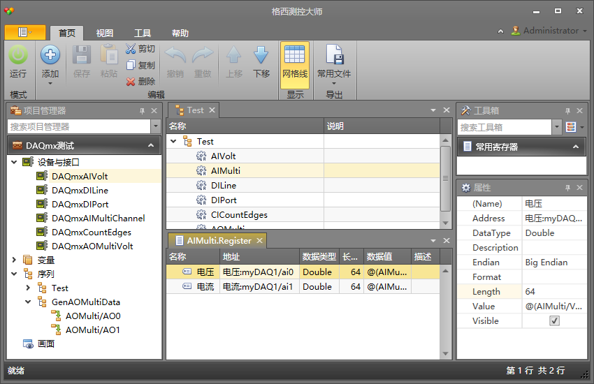Viewport: 594px width, 384px height.
Task: Collapse the ribbon with the caret
Action: click(500, 31)
